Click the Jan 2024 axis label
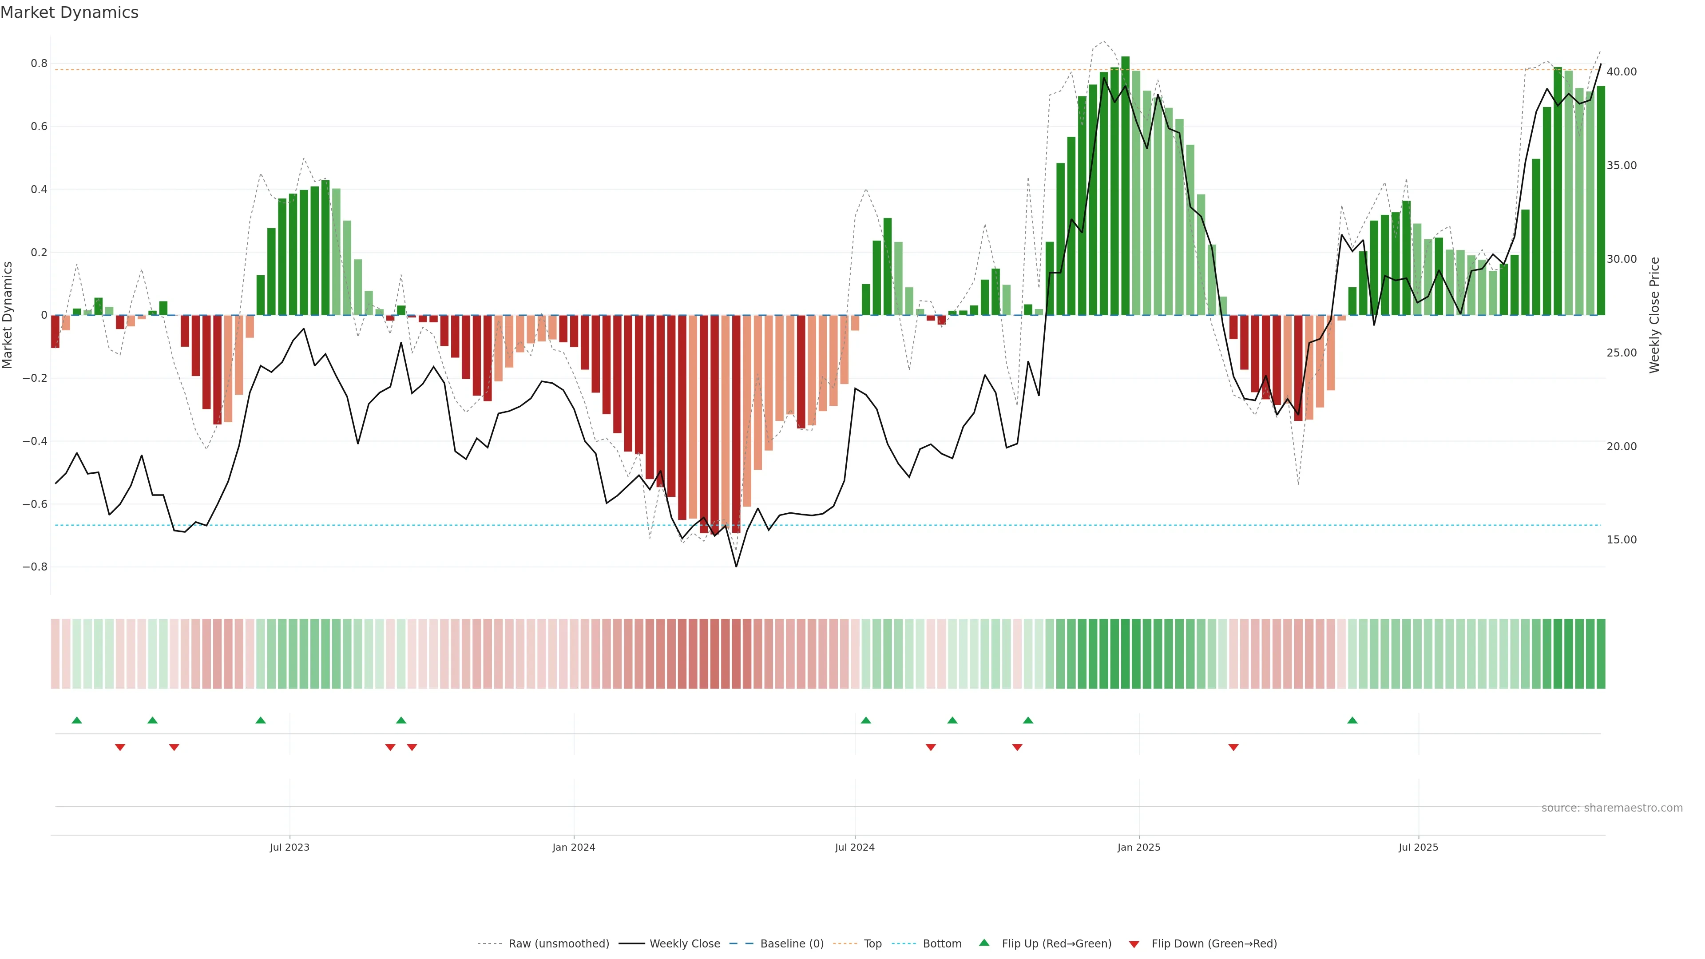The image size is (1705, 959). click(574, 847)
